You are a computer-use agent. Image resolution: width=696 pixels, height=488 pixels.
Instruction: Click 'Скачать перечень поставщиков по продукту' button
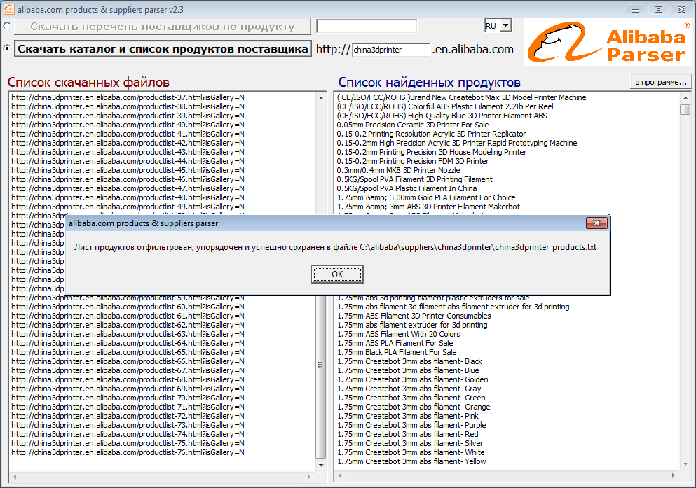(x=163, y=26)
